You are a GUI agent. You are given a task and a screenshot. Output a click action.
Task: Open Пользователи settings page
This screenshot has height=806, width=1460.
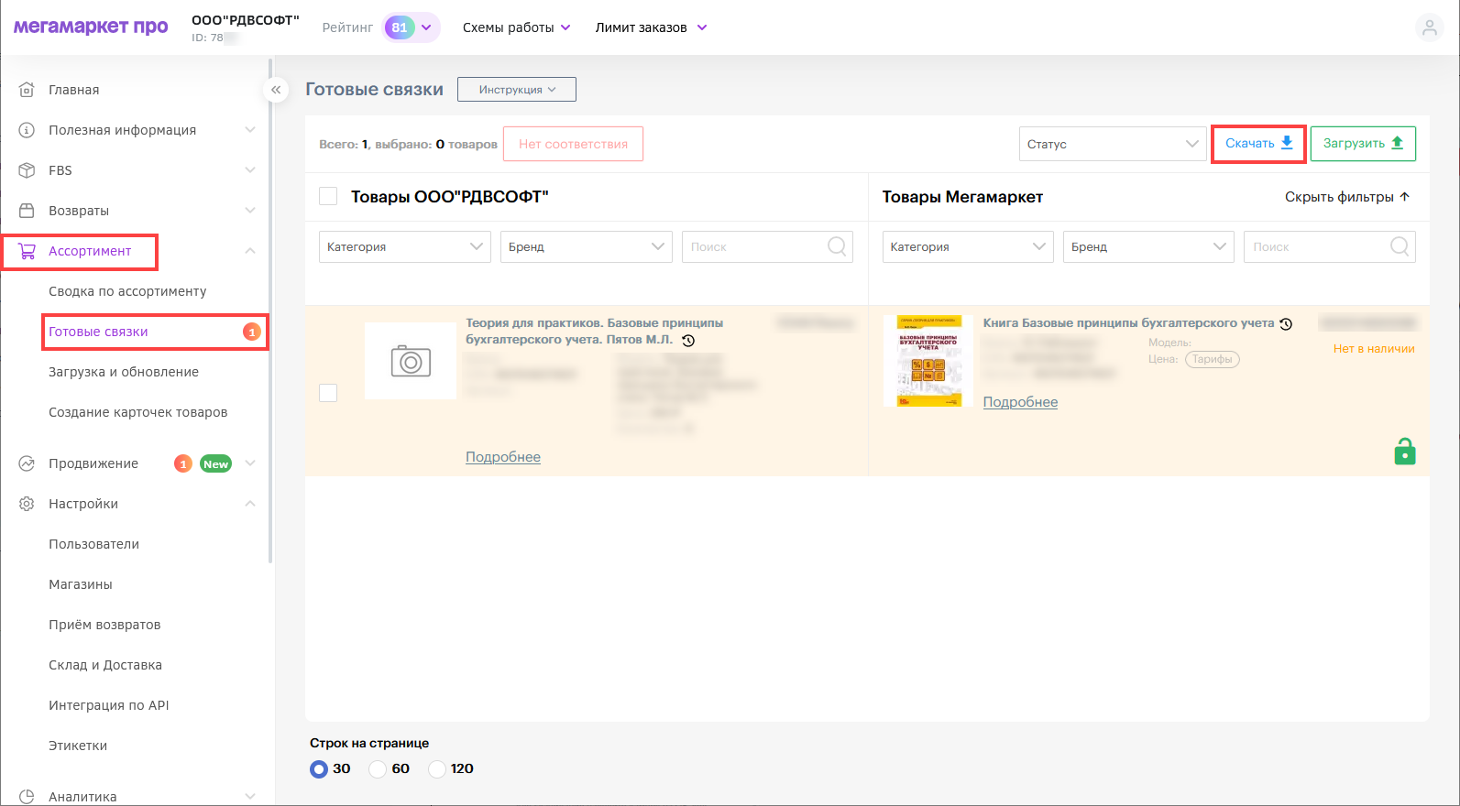click(x=94, y=544)
